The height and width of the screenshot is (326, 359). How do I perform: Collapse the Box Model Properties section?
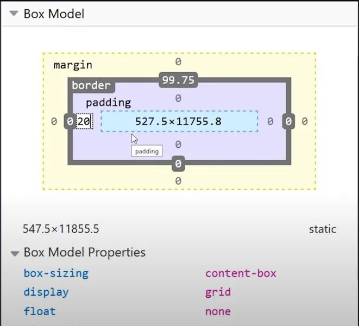[15, 254]
